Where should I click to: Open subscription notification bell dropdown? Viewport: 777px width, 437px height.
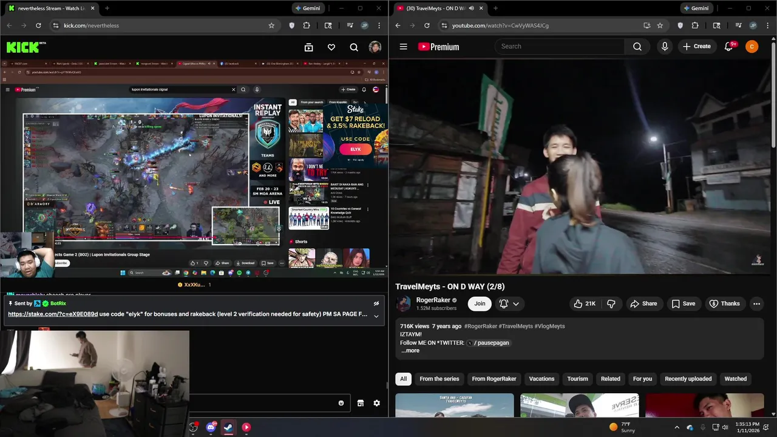click(x=509, y=303)
